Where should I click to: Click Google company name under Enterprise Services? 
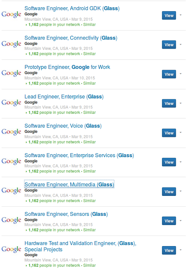[31, 161]
